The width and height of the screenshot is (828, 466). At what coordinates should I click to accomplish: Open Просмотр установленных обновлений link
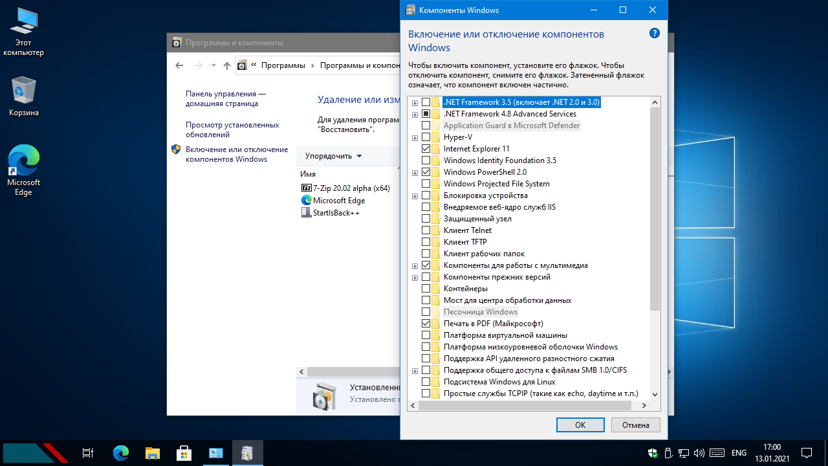[232, 129]
